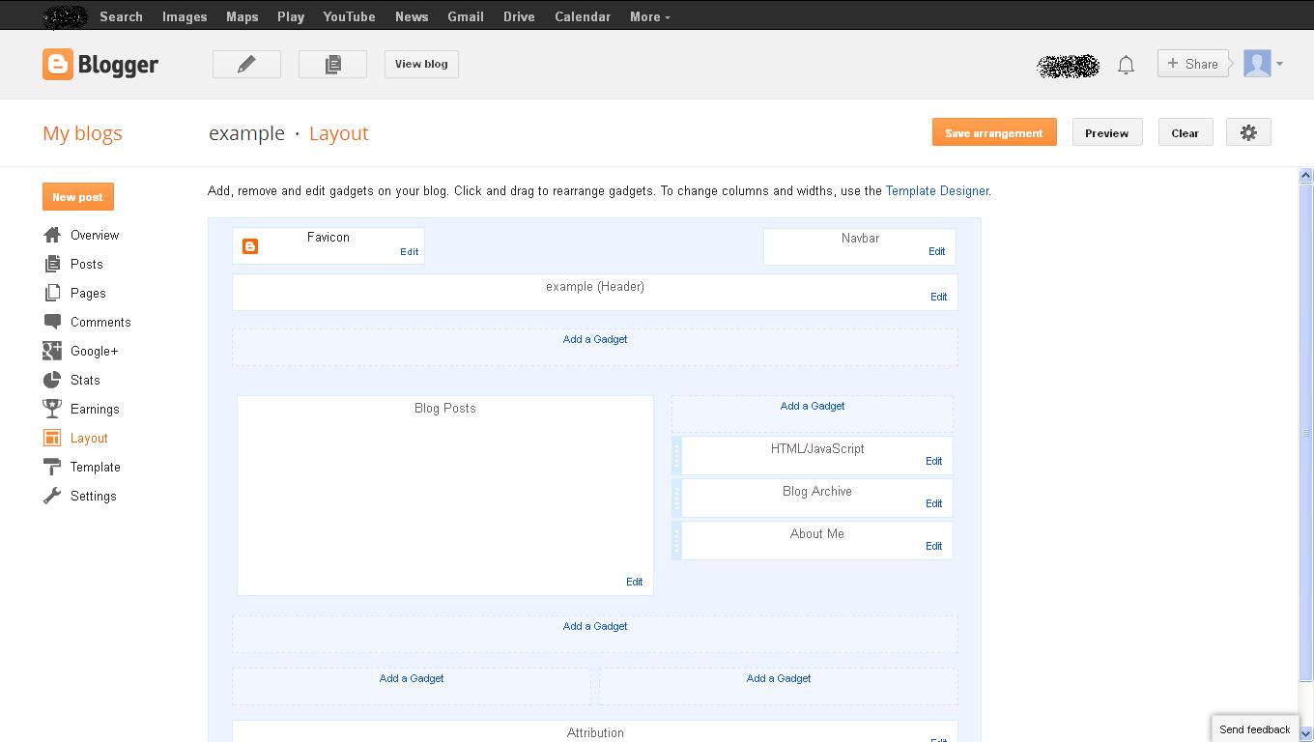Screen dimensions: 1314x742
Task: Open the settings gear button
Action: (x=1248, y=132)
